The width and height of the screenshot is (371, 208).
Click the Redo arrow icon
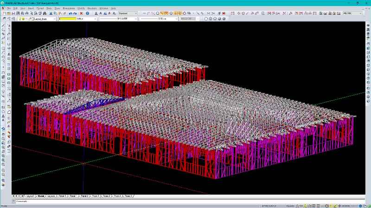click(x=75, y=13)
